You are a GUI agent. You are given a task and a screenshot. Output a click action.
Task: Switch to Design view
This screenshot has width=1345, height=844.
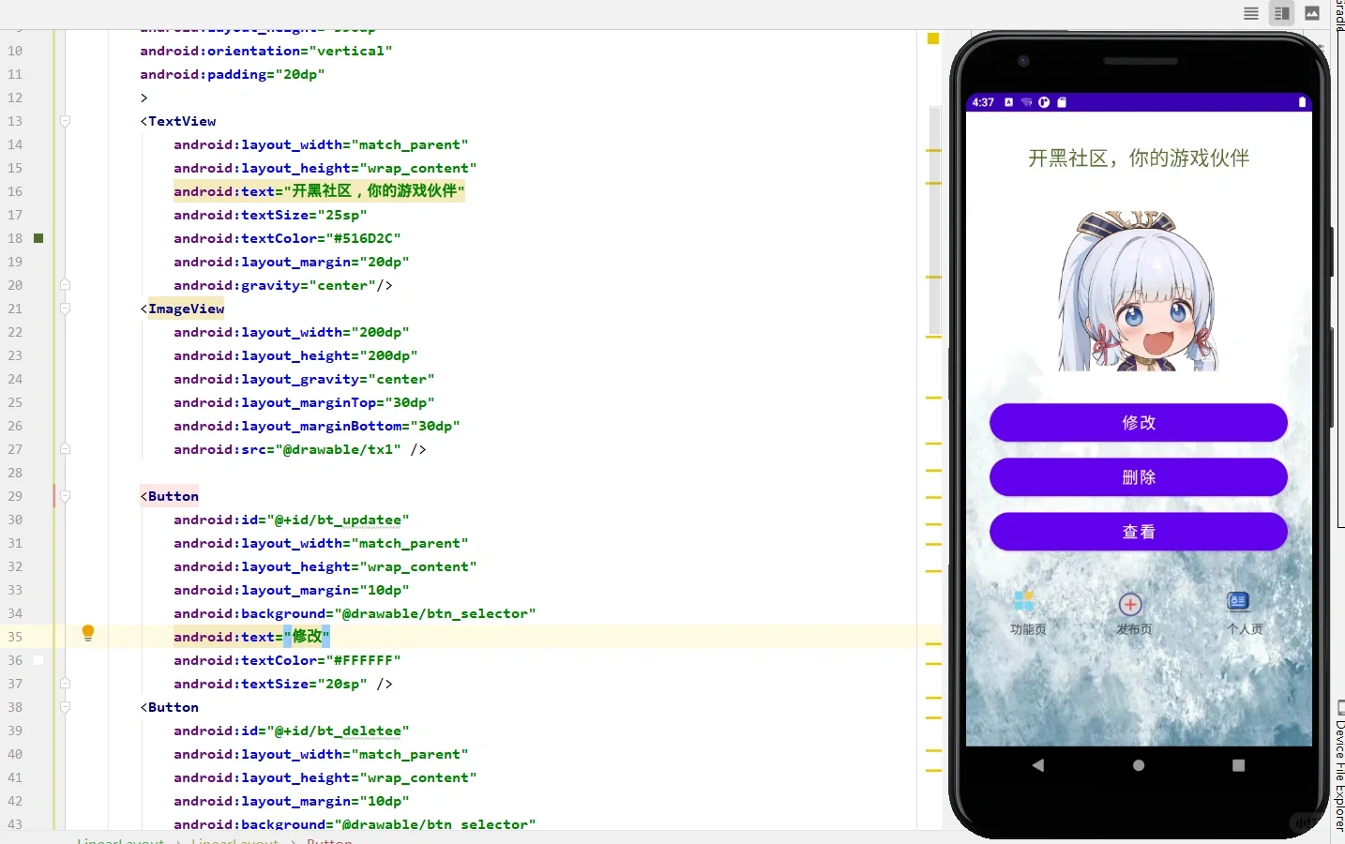coord(1312,13)
